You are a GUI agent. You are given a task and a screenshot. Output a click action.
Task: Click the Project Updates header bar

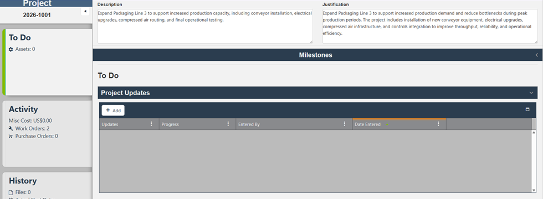[x=317, y=93]
